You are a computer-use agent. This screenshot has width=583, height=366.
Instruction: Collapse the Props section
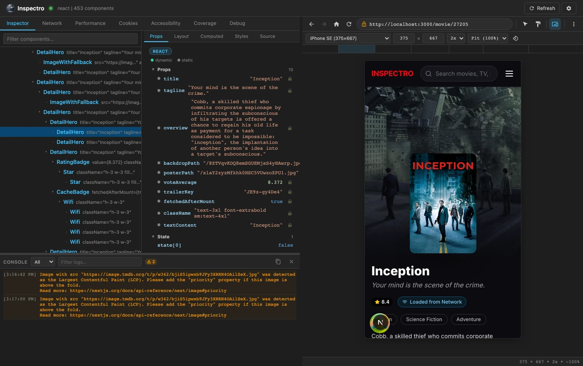point(153,69)
